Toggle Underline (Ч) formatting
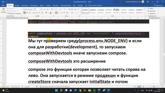Image resolution: width=165 pixels, height=93 pixels. [30, 13]
